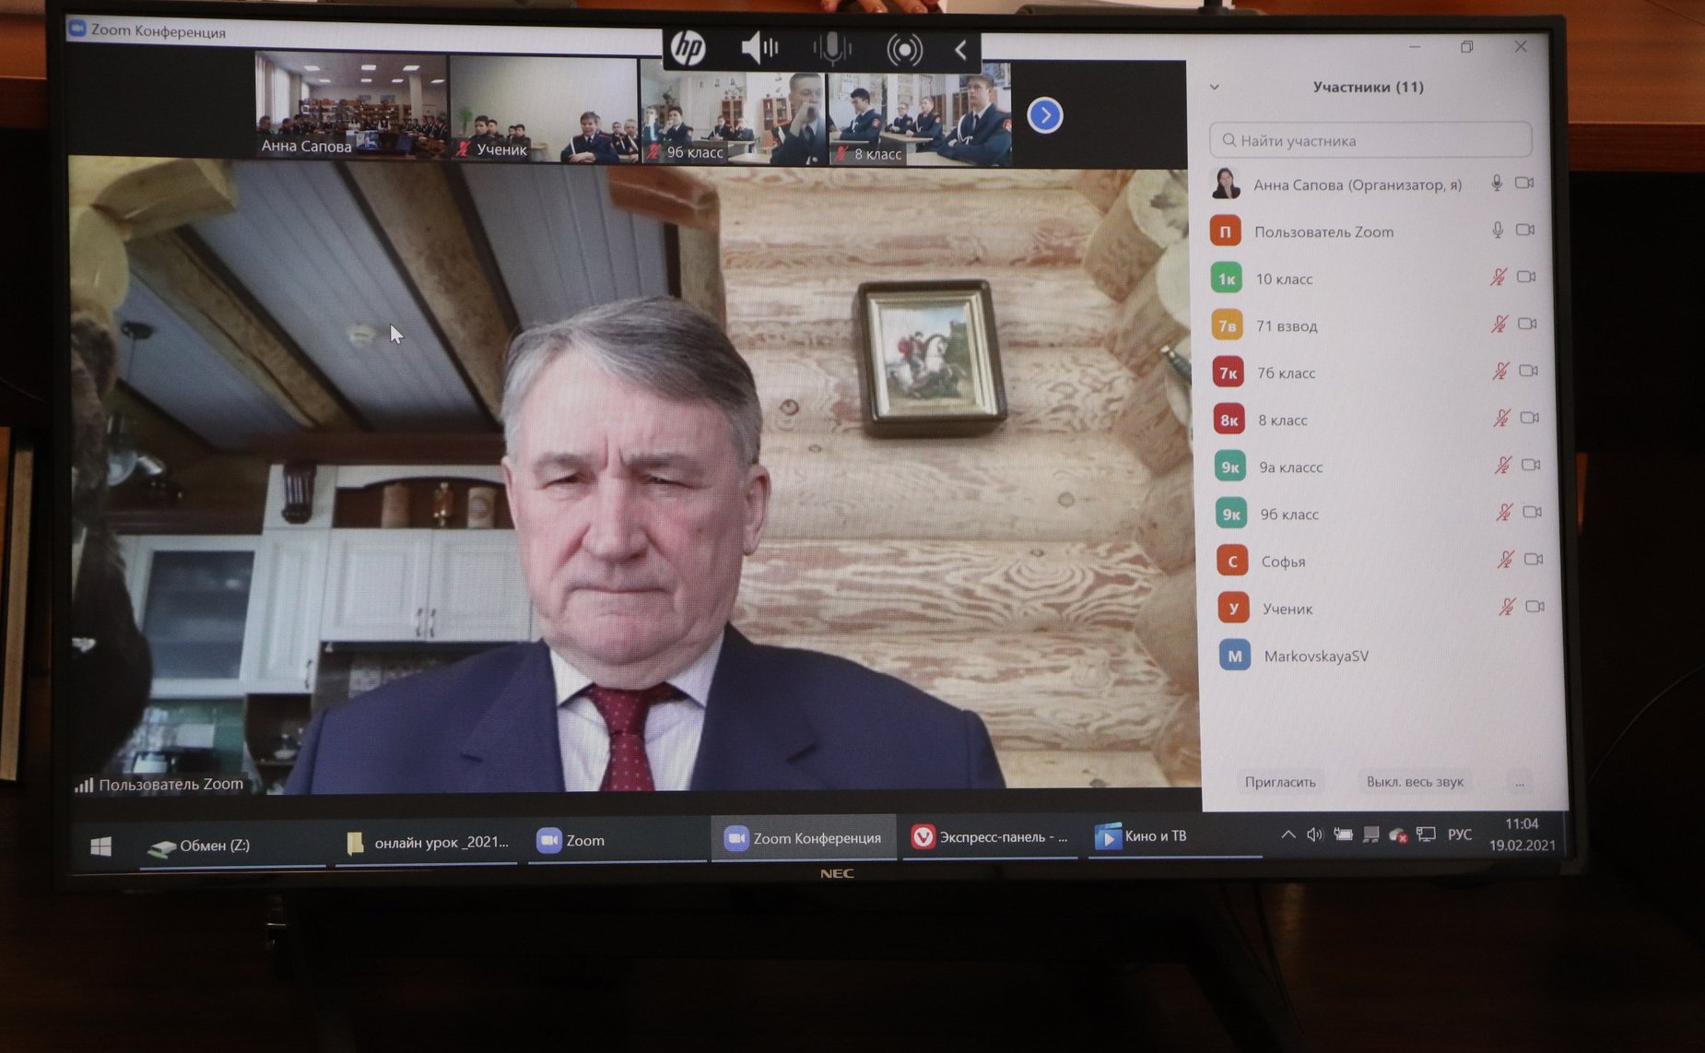This screenshot has height=1053, width=1705.
Task: Open Windows Start menu
Action: [101, 846]
